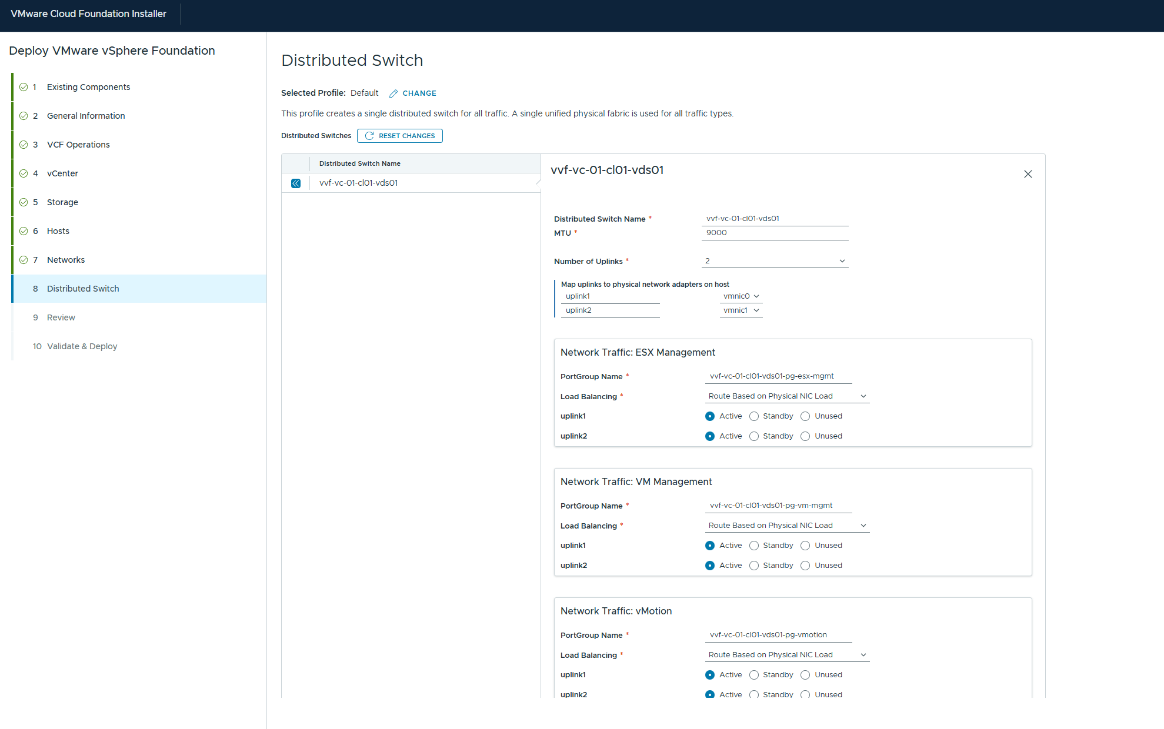The image size is (1164, 729).
Task: Click the green check next to Storage
Action: [x=24, y=202]
